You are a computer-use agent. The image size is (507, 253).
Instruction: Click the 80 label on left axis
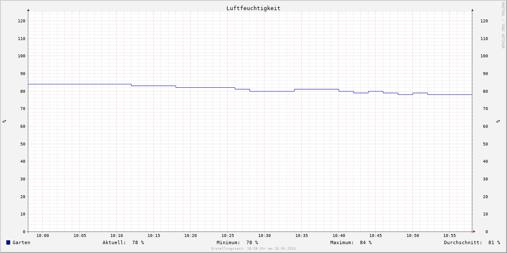click(23, 91)
